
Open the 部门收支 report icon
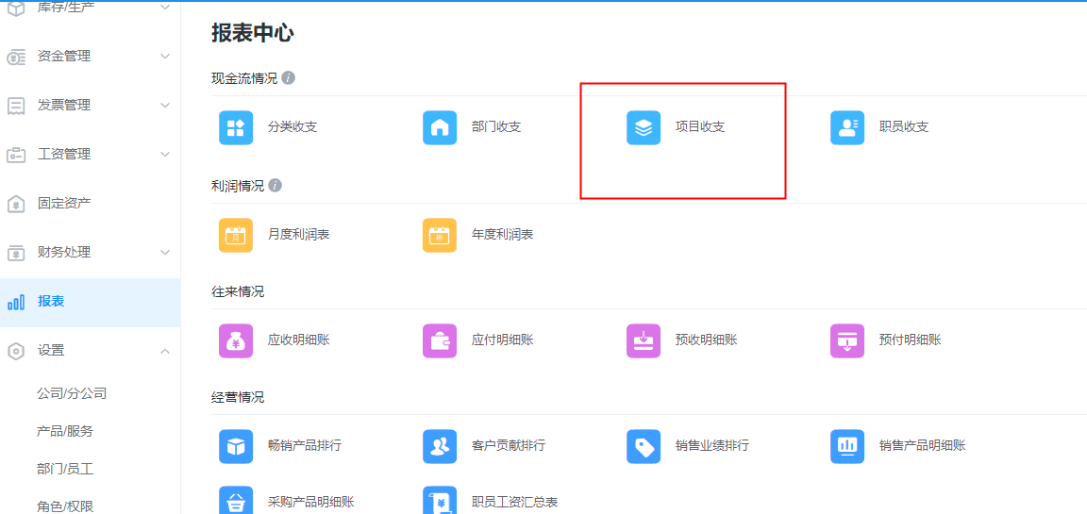440,127
